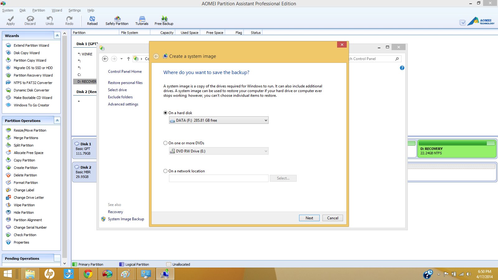Click Next in Create a system image
Screen dimensions: 498x280
309,218
